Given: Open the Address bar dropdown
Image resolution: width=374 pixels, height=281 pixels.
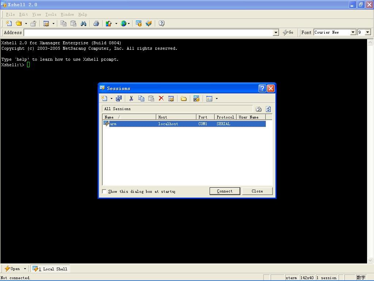Looking at the screenshot, I should point(276,33).
